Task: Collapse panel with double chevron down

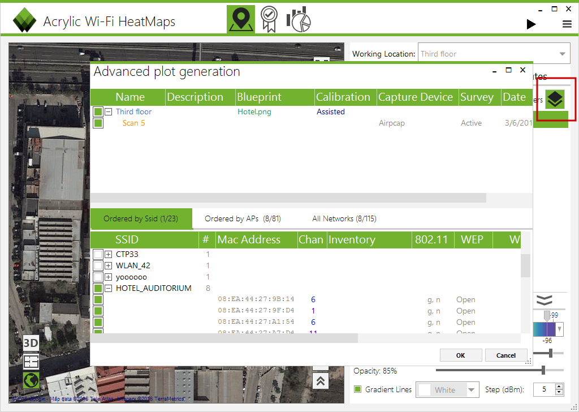Action: coord(545,300)
